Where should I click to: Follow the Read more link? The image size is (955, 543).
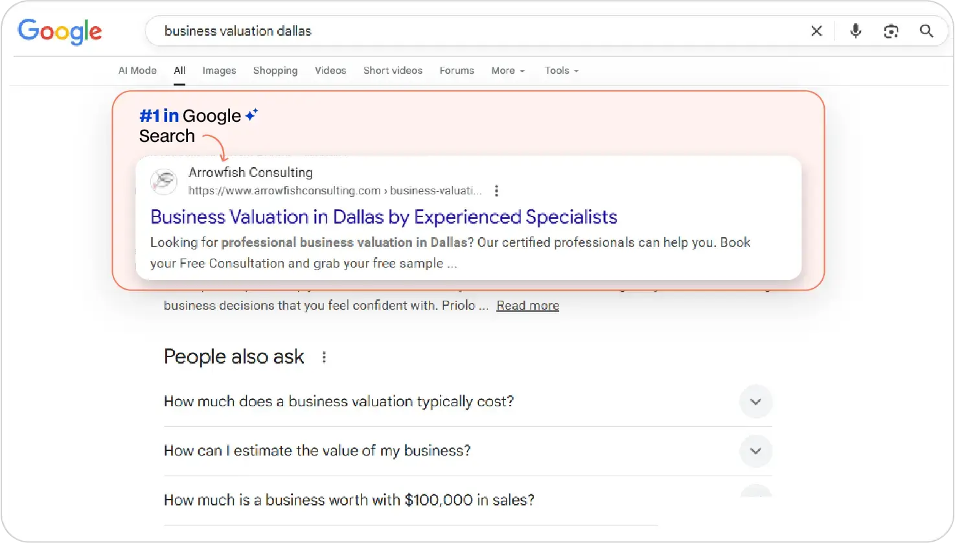[x=527, y=306]
